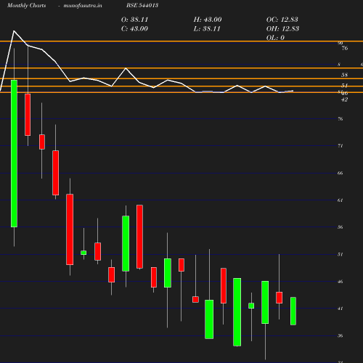This screenshot has width=363, height=363.
Task: Click the munafasutra.in site label
Action: (x=83, y=6)
